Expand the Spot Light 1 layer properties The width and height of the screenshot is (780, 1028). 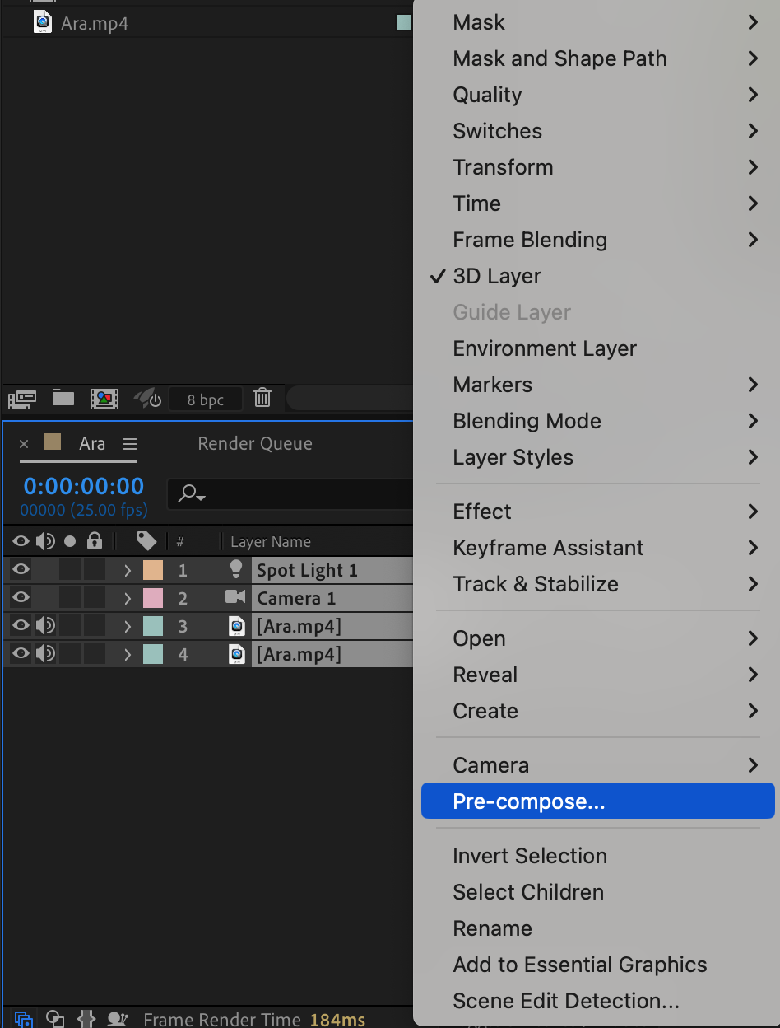click(128, 570)
